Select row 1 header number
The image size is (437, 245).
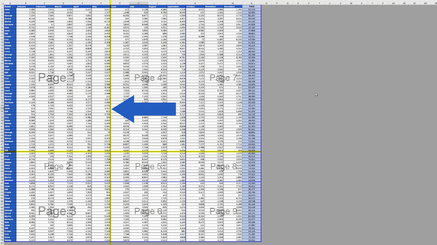pos(2,7)
